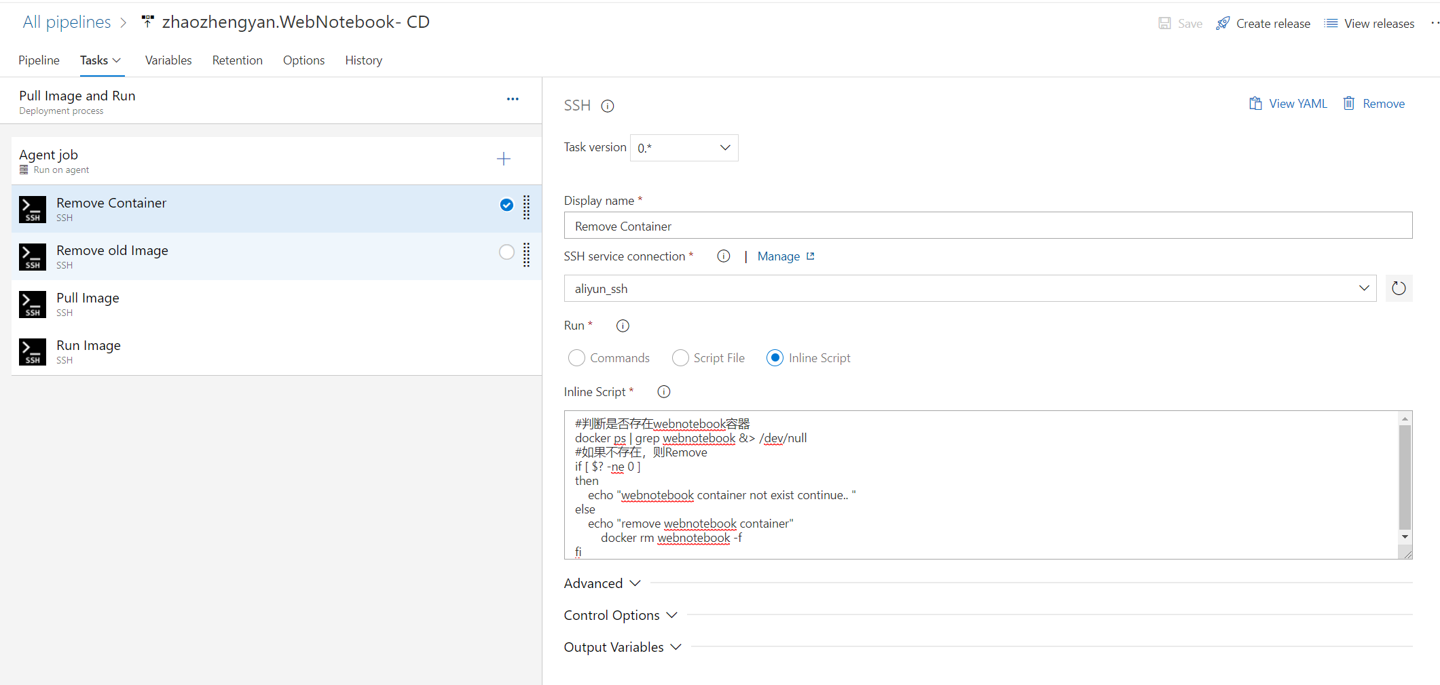Switch to the Variables tab

pyautogui.click(x=168, y=60)
